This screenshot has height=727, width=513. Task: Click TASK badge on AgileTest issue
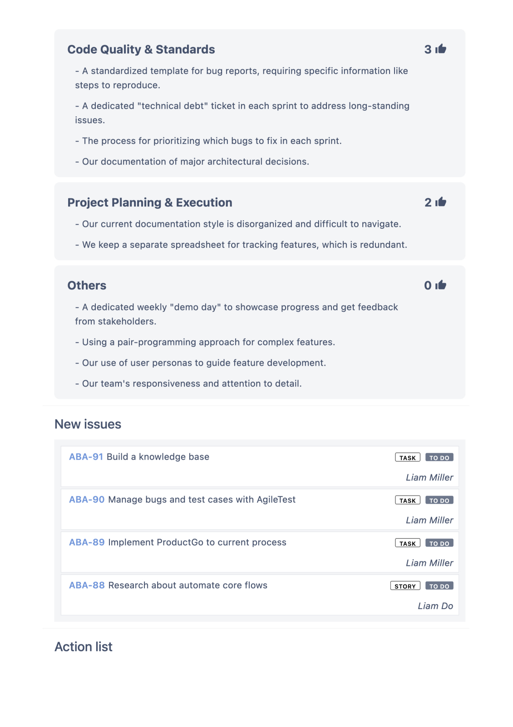pos(407,500)
